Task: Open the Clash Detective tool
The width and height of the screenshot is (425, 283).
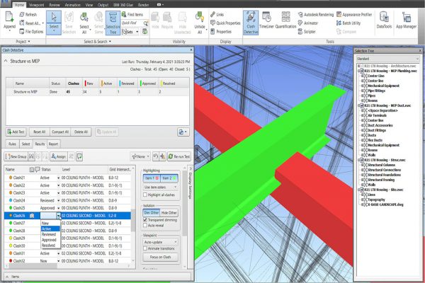Action: tap(250, 23)
